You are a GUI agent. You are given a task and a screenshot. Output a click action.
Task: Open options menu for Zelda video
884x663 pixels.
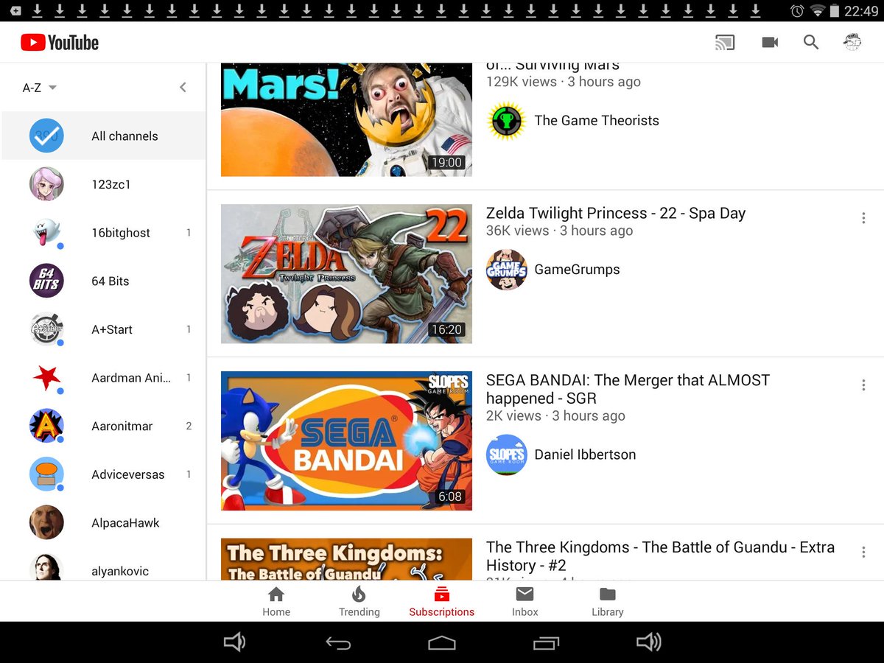[863, 218]
